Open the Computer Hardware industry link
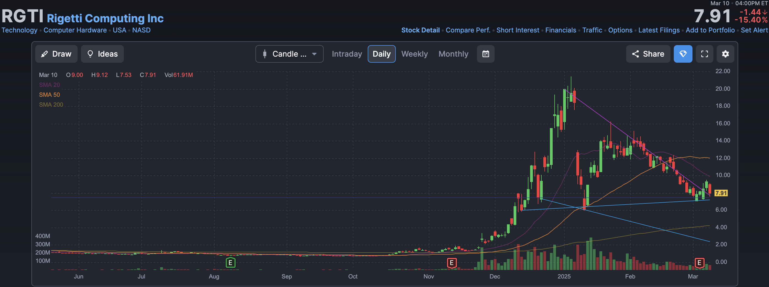This screenshot has width=769, height=287. pyautogui.click(x=75, y=30)
